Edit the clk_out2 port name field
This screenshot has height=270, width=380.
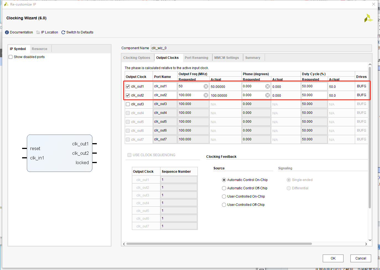pos(165,95)
